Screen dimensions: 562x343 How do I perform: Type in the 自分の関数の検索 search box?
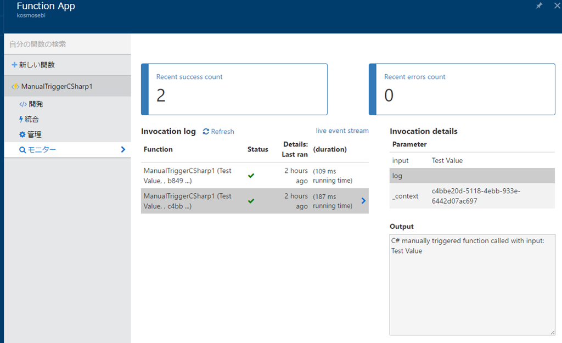click(x=67, y=44)
